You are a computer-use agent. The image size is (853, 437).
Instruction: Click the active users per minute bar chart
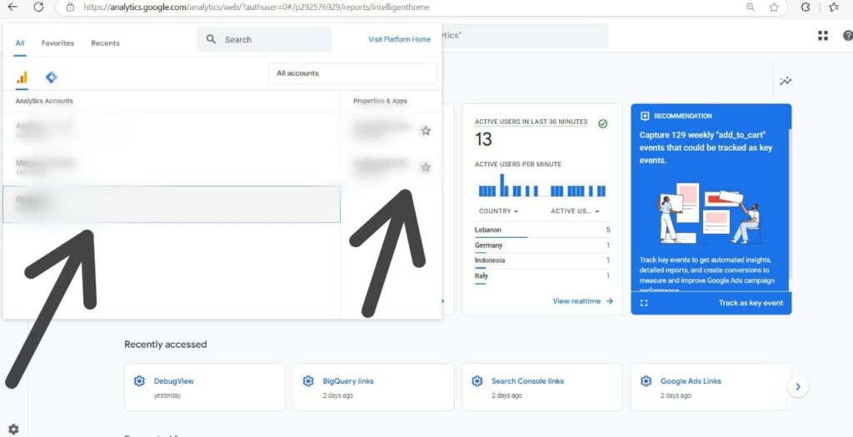click(x=541, y=186)
